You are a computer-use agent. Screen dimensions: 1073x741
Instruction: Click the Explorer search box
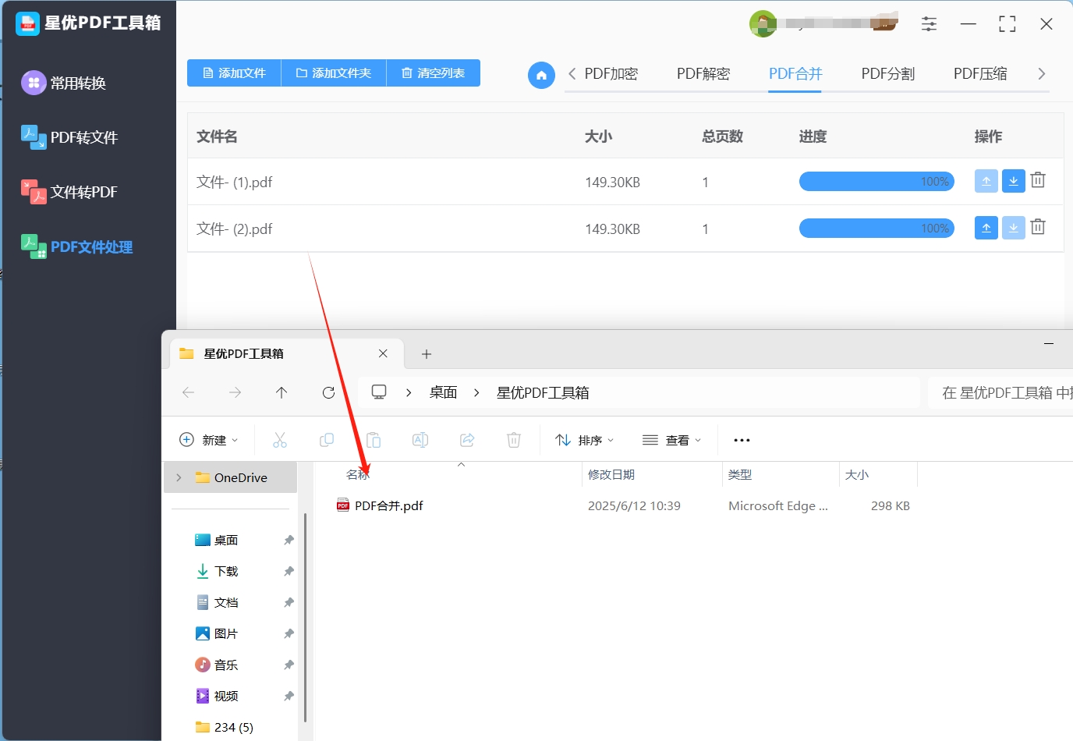pyautogui.click(x=1000, y=392)
